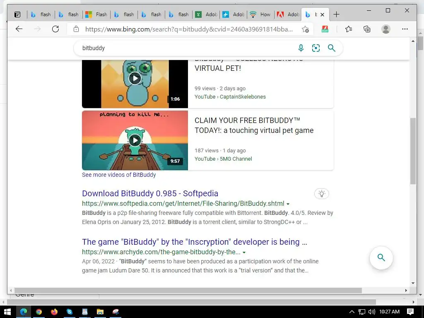This screenshot has height=318, width=424.
Task: Expand the archyde URL dropdown arrow
Action: (x=244, y=252)
